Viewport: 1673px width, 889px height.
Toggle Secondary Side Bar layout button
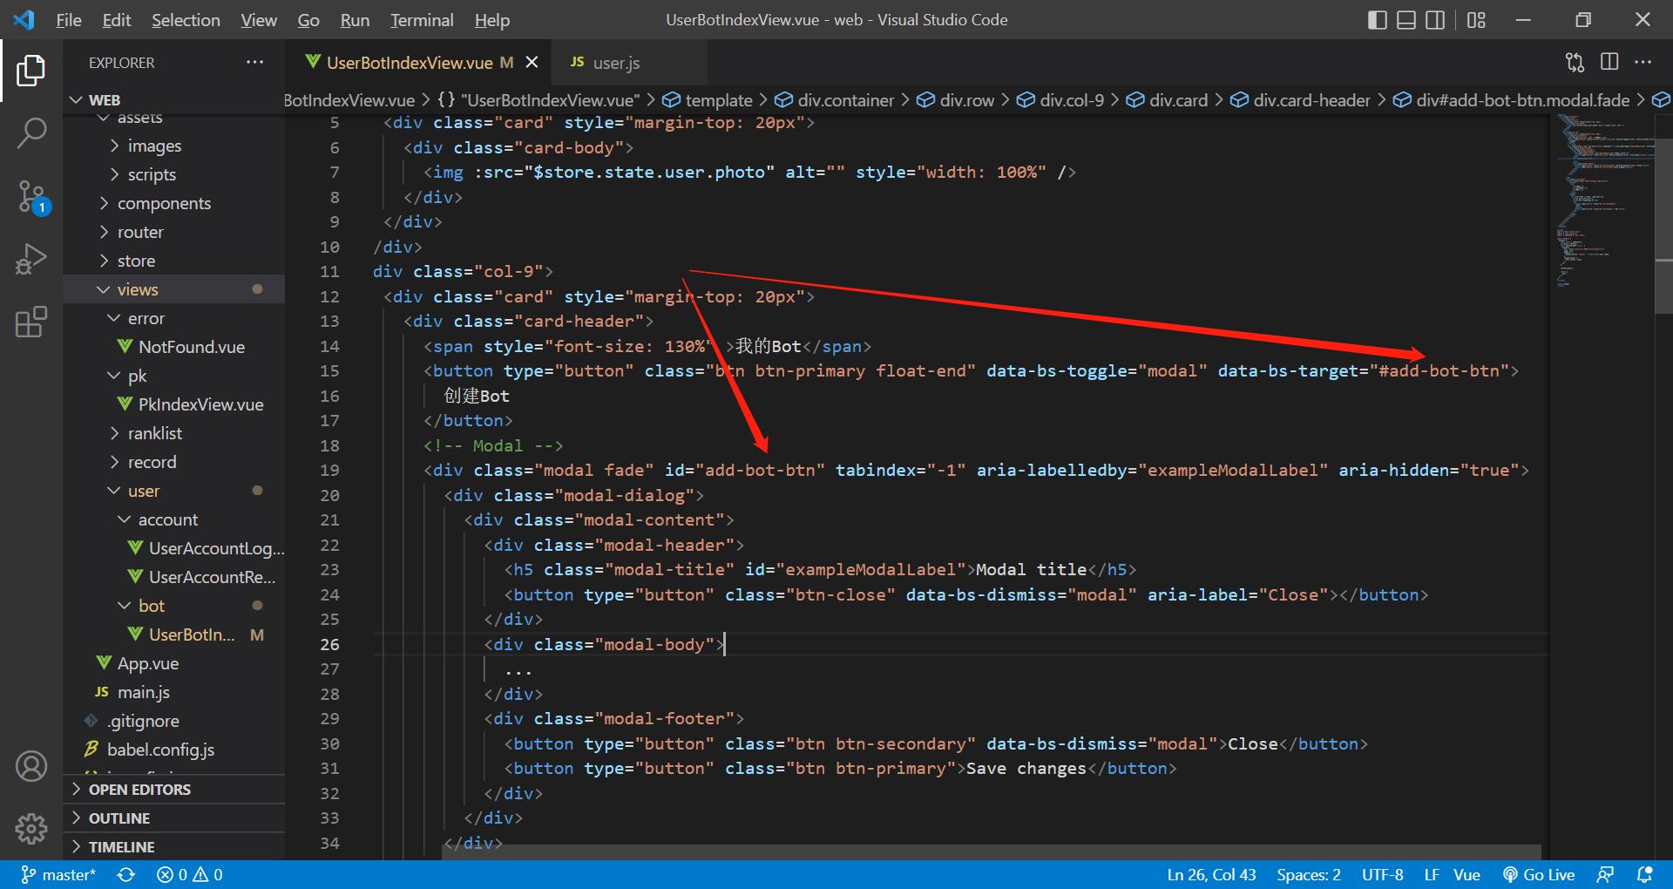point(1434,20)
